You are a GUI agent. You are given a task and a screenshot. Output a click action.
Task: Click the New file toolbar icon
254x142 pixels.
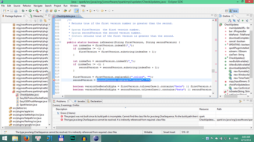[x=4, y=11]
